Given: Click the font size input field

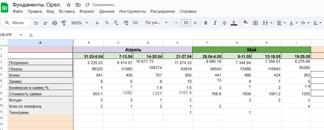Looking at the screenshot, I should [x=186, y=23].
